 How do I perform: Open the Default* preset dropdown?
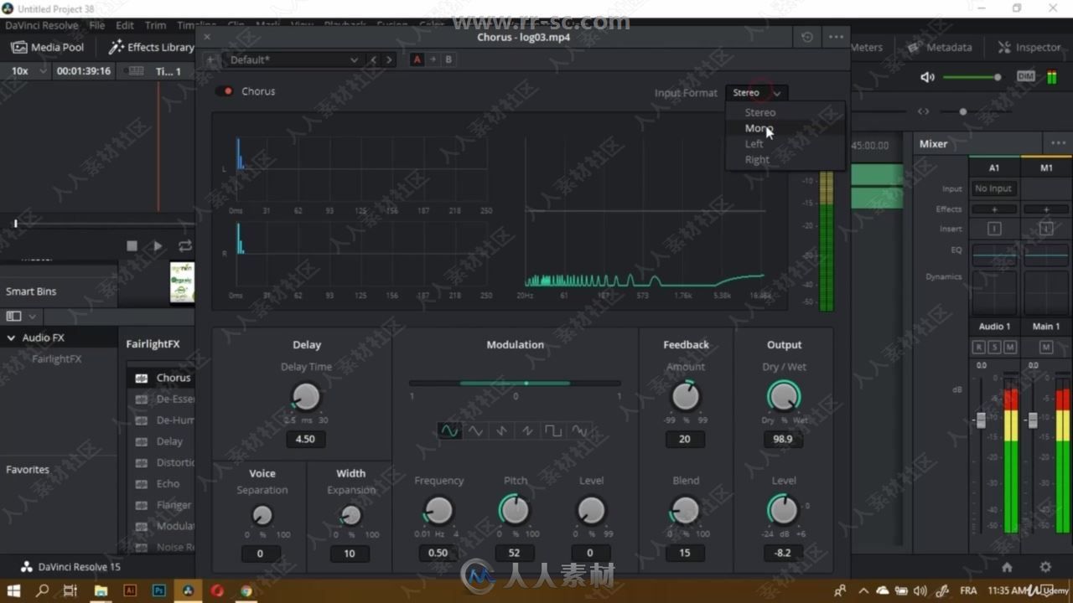pyautogui.click(x=293, y=59)
